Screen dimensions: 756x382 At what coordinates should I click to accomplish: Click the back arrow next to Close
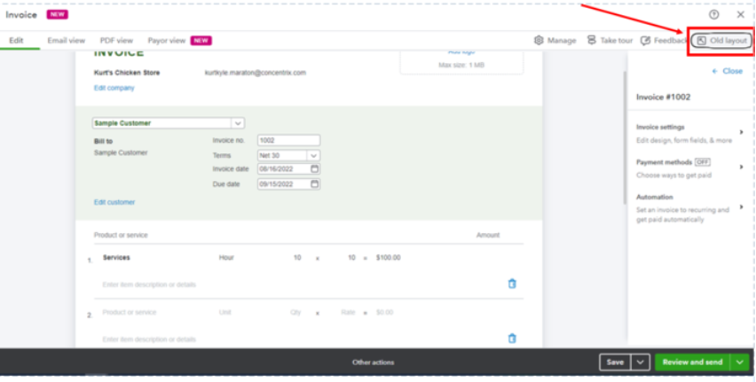click(x=714, y=71)
